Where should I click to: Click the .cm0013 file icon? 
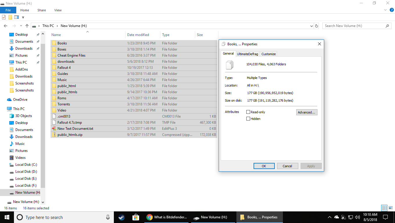pos(54,116)
